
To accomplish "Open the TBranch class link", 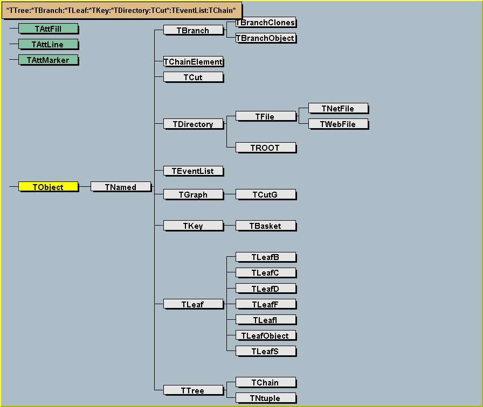I will coord(193,30).
